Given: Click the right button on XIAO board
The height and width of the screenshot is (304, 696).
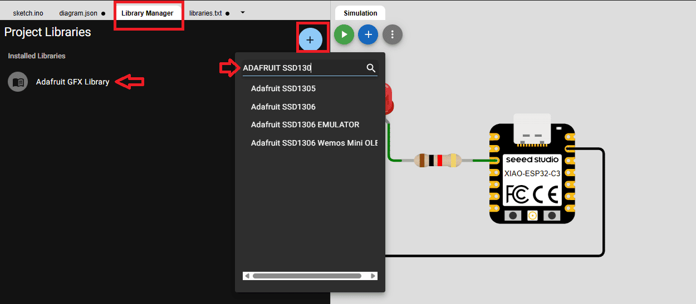Looking at the screenshot, I should point(552,215).
